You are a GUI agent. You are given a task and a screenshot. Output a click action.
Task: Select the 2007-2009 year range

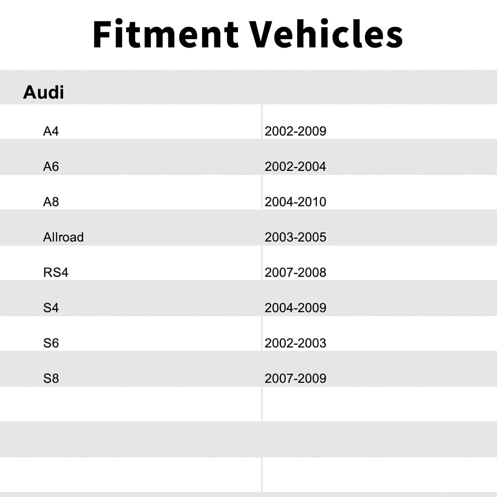click(295, 378)
